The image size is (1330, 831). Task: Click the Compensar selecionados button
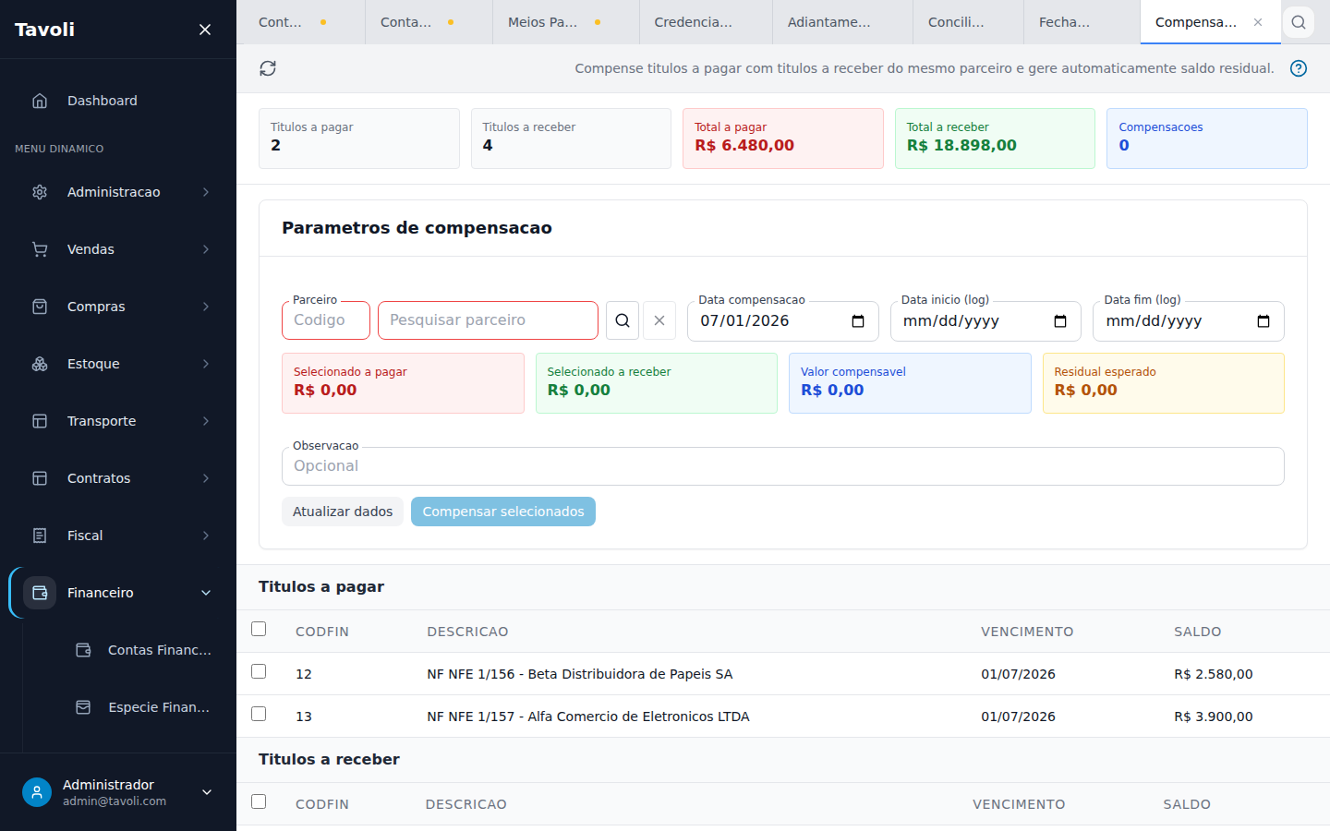point(503,512)
